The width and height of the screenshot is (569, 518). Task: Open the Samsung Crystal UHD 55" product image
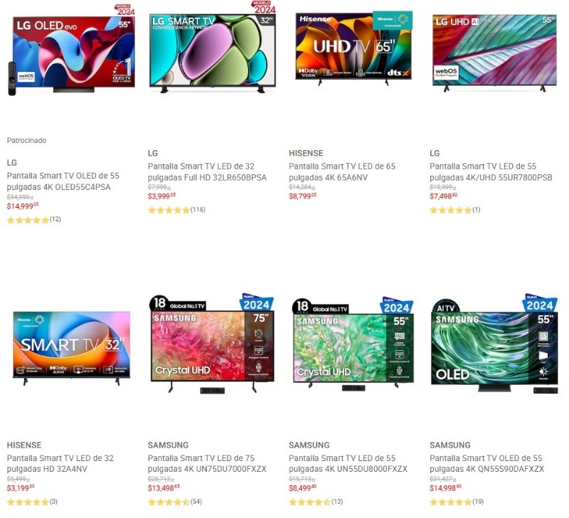pos(353,344)
